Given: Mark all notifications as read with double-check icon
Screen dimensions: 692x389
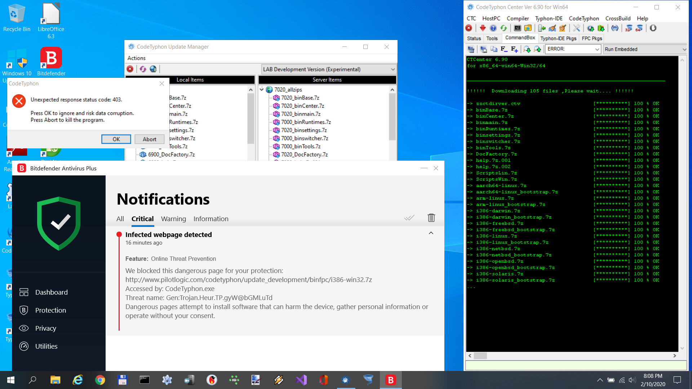Looking at the screenshot, I should pyautogui.click(x=409, y=218).
